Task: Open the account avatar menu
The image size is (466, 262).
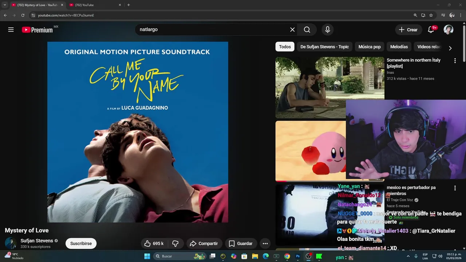Action: click(x=449, y=30)
